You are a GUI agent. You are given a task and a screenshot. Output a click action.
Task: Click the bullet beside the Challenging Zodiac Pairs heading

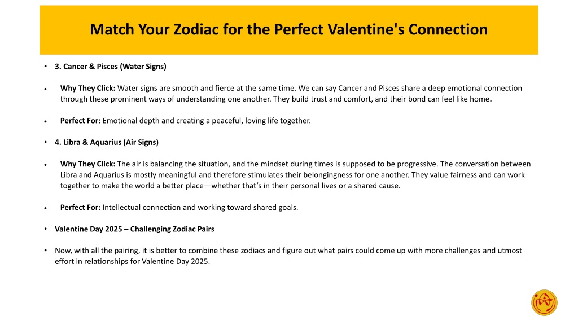point(45,229)
